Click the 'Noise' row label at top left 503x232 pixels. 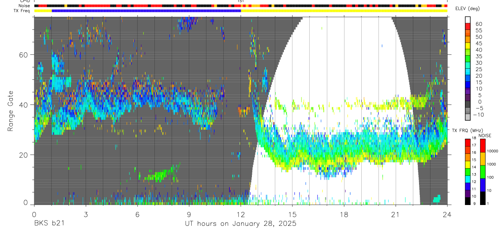(25, 6)
